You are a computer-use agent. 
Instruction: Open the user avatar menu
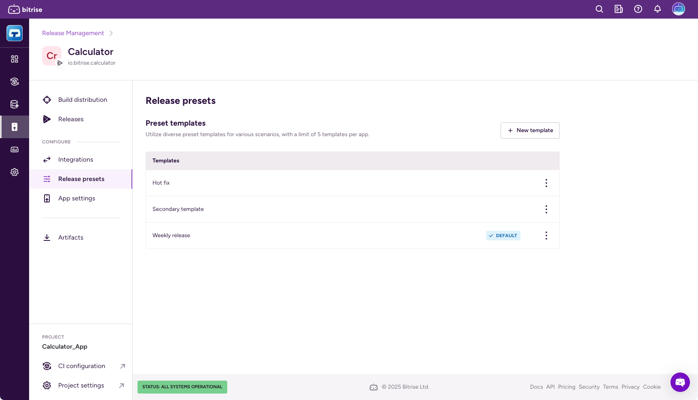(x=679, y=9)
